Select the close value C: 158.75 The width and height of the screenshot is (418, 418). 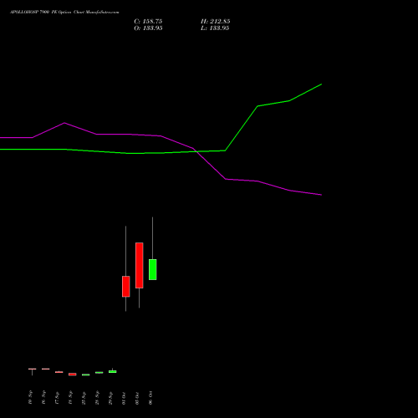pyautogui.click(x=148, y=22)
